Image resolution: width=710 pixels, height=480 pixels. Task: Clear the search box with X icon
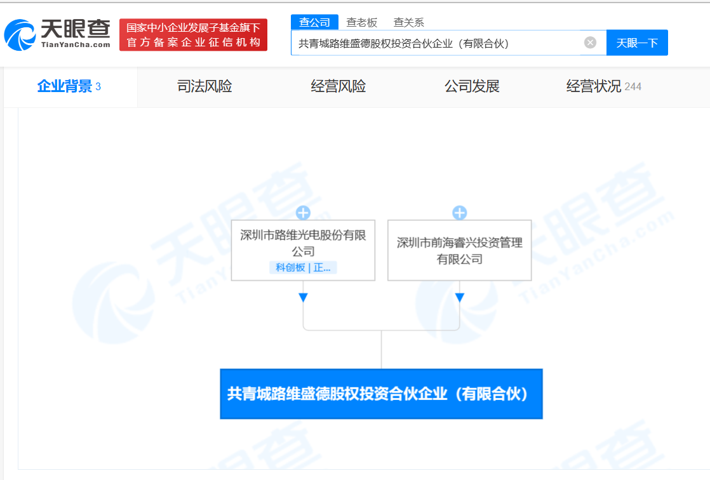[590, 43]
